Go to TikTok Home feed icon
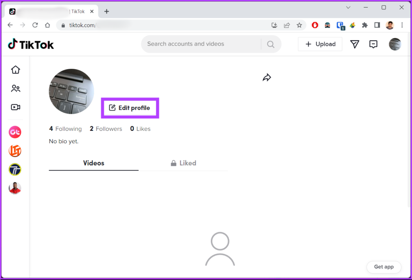 coord(15,70)
